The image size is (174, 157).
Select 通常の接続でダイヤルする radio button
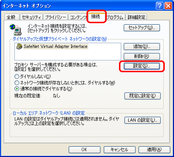click(x=17, y=89)
